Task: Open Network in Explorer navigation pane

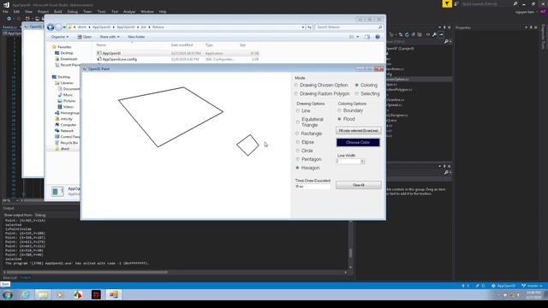Action: tap(64, 131)
